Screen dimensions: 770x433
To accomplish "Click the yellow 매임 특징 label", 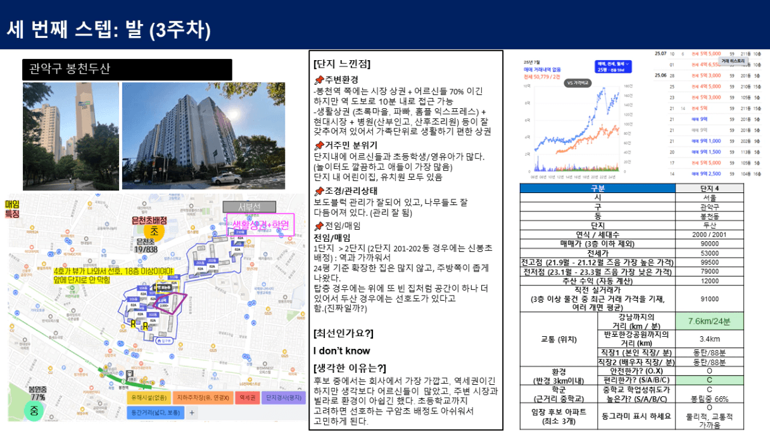I will click(x=13, y=210).
